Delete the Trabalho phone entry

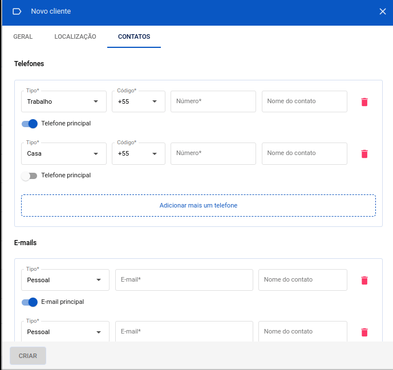click(364, 102)
